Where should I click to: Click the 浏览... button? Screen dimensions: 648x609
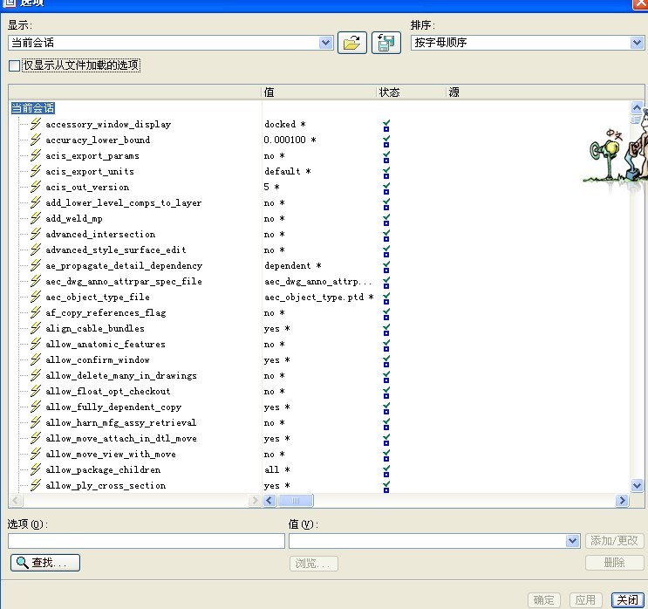(x=314, y=564)
